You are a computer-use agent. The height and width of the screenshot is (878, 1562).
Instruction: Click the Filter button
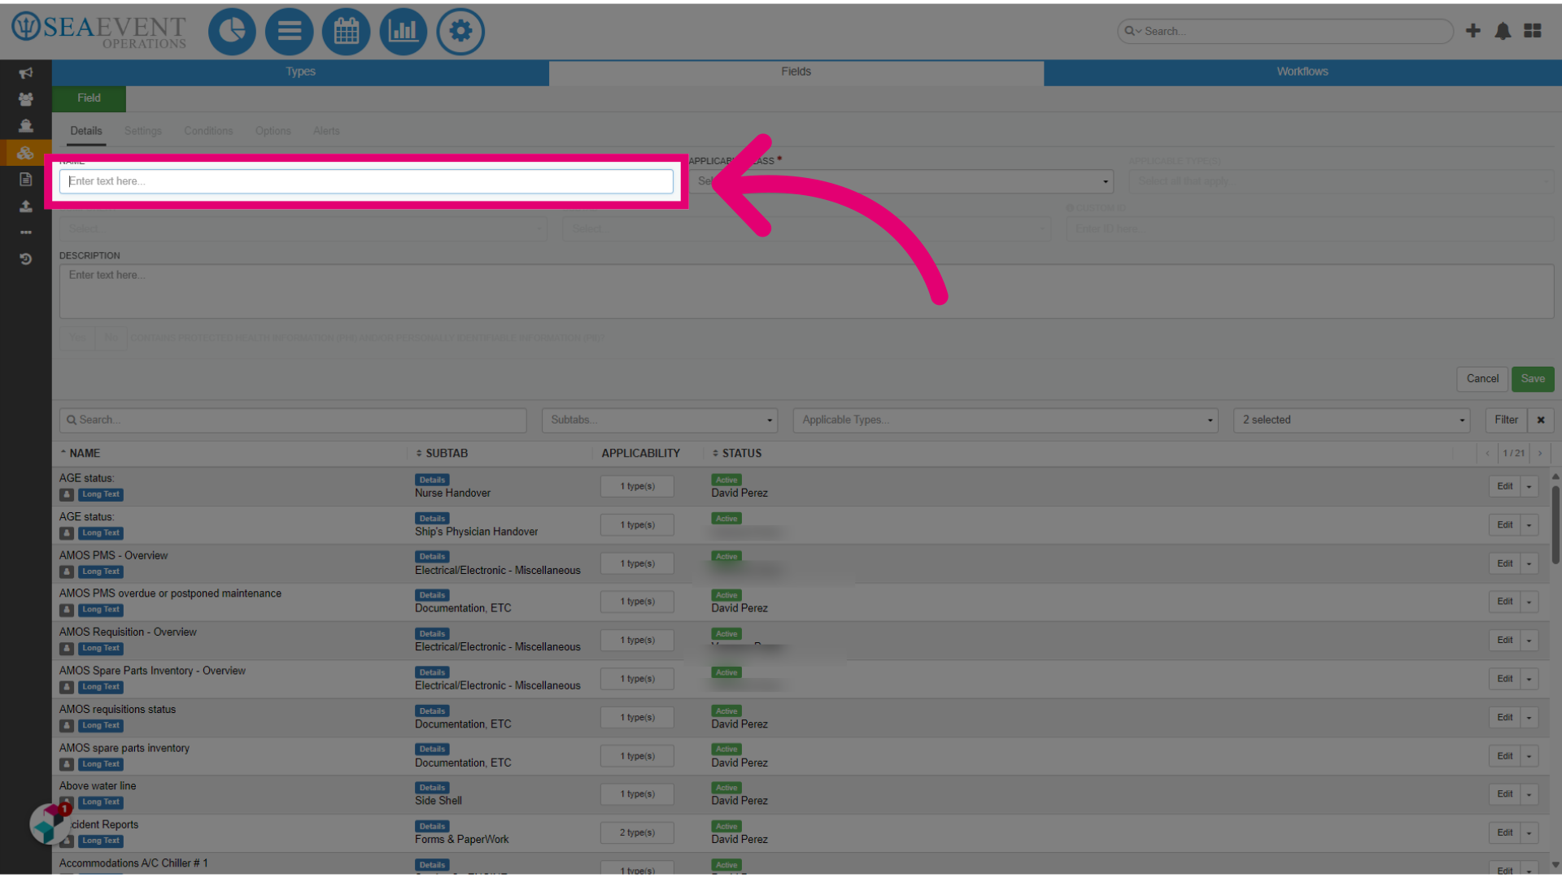coord(1506,420)
